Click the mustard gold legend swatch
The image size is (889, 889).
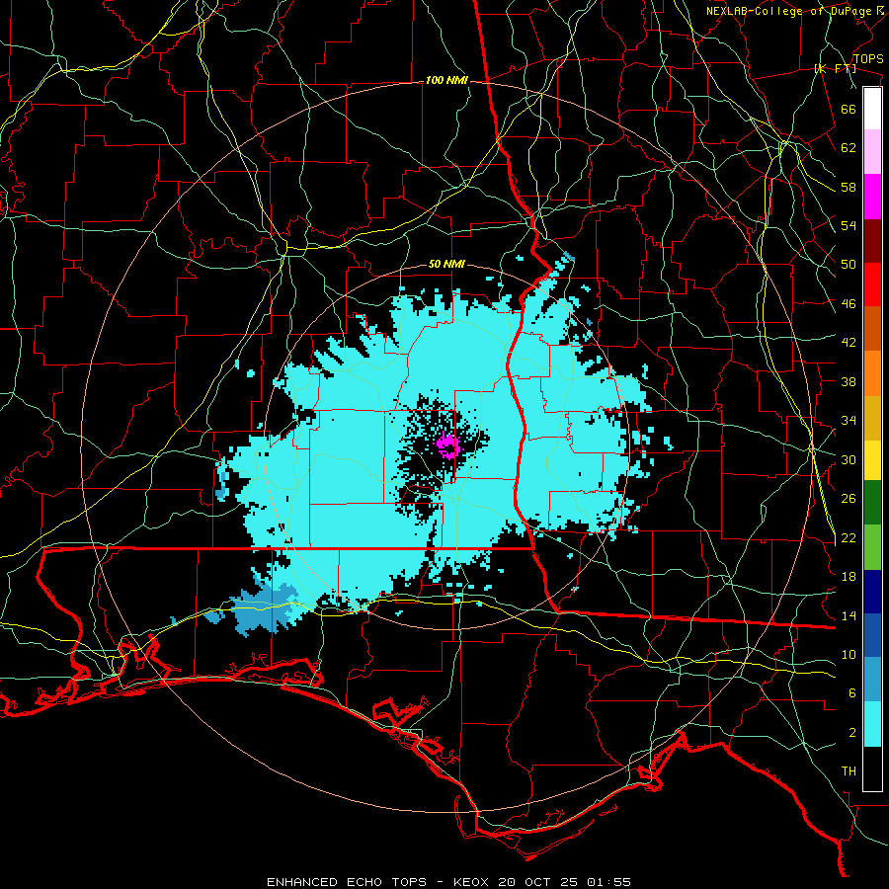click(872, 418)
